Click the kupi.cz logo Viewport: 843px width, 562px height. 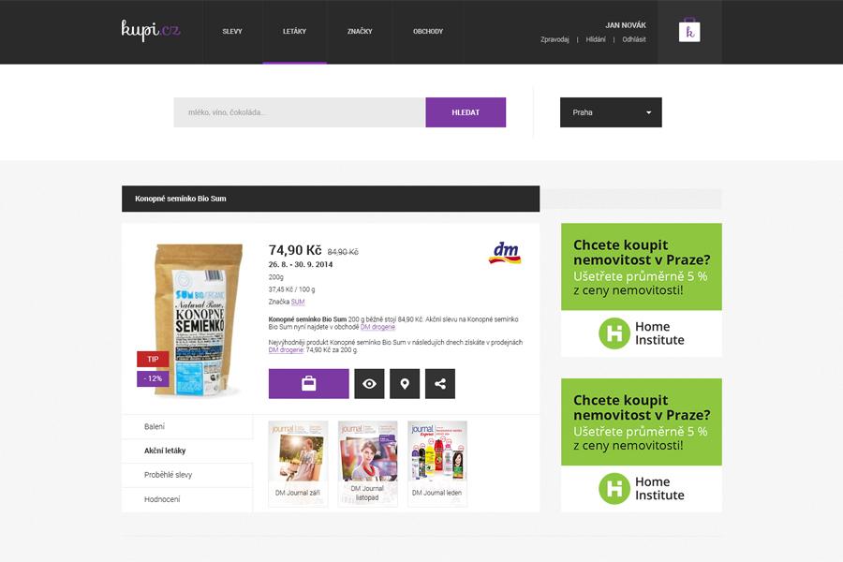coord(151,31)
